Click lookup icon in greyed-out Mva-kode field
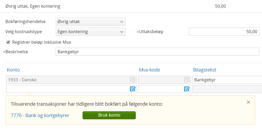This screenshot has width=262, height=129. tap(187, 80)
